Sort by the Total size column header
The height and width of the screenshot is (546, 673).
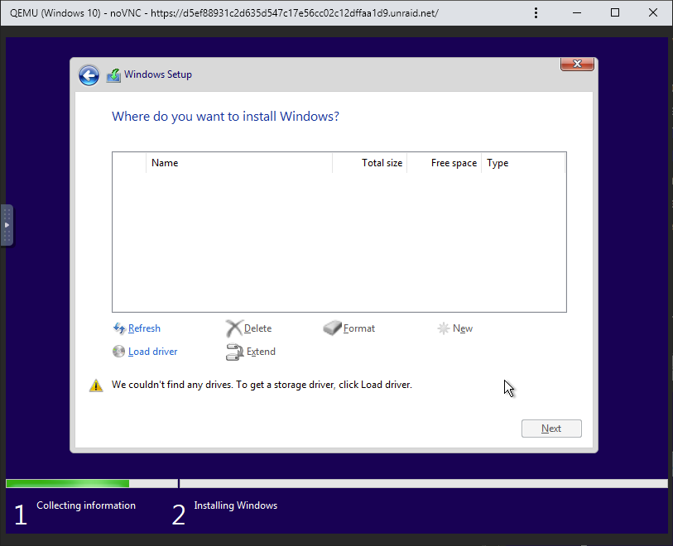(369, 163)
